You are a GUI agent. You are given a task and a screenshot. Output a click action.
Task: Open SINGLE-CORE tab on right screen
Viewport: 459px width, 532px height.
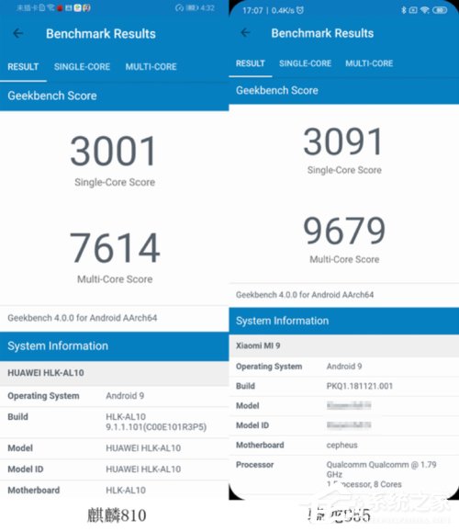click(305, 63)
